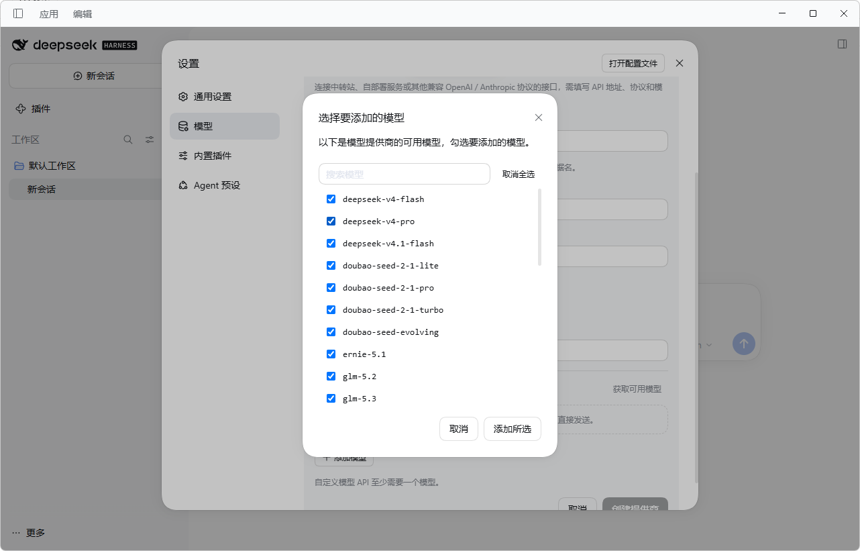Uncheck doubao-seed-2-1-pro checkbox
860x551 pixels.
331,287
